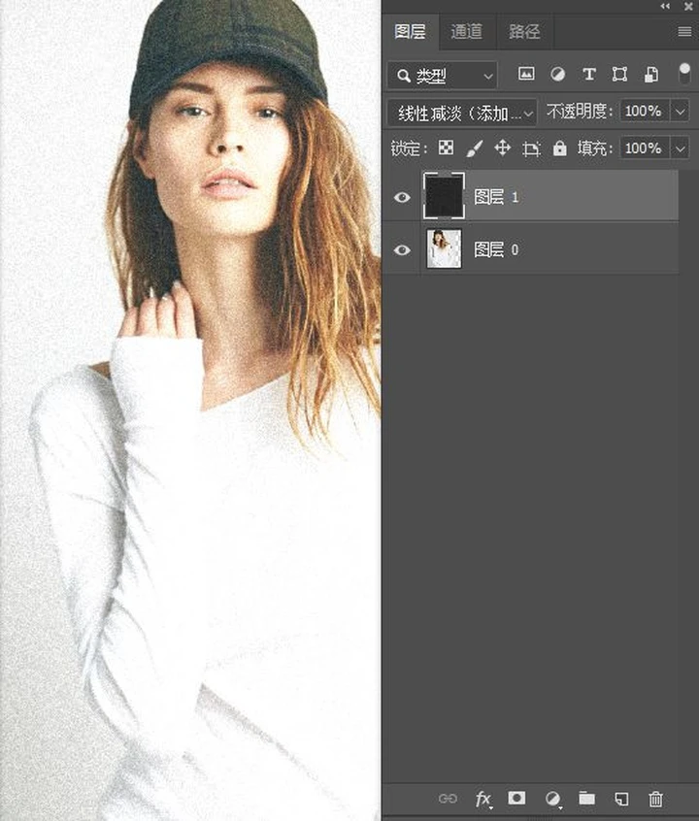Open the 线性减淡 blend mode dropdown
The height and width of the screenshot is (821, 699).
[x=462, y=113]
